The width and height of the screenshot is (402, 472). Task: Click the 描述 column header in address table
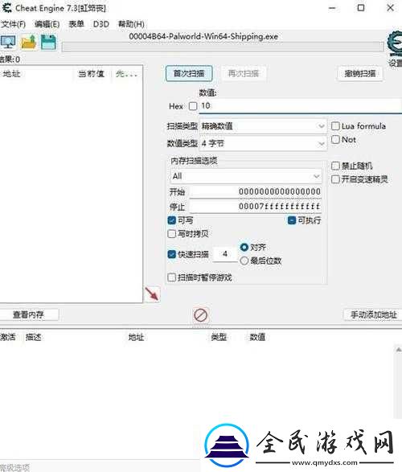pyautogui.click(x=34, y=337)
